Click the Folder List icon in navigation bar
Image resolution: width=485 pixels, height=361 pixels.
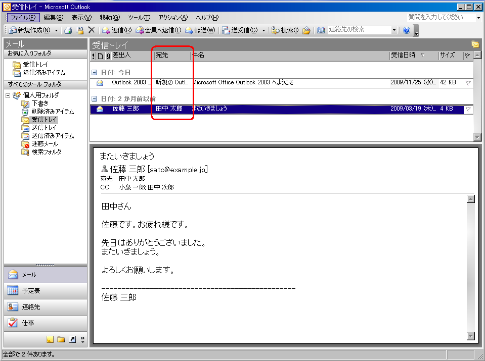[61, 340]
